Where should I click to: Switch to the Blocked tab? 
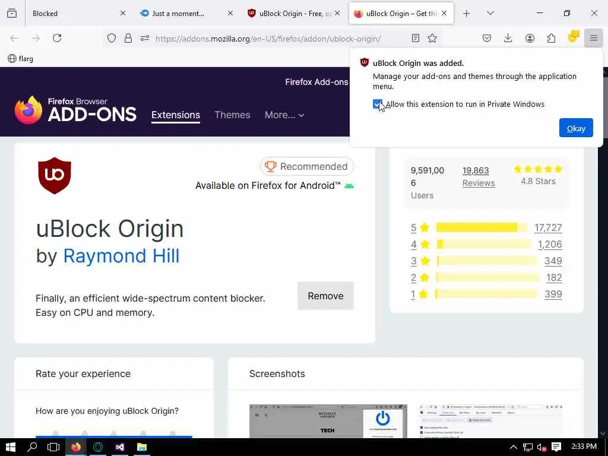pyautogui.click(x=74, y=14)
